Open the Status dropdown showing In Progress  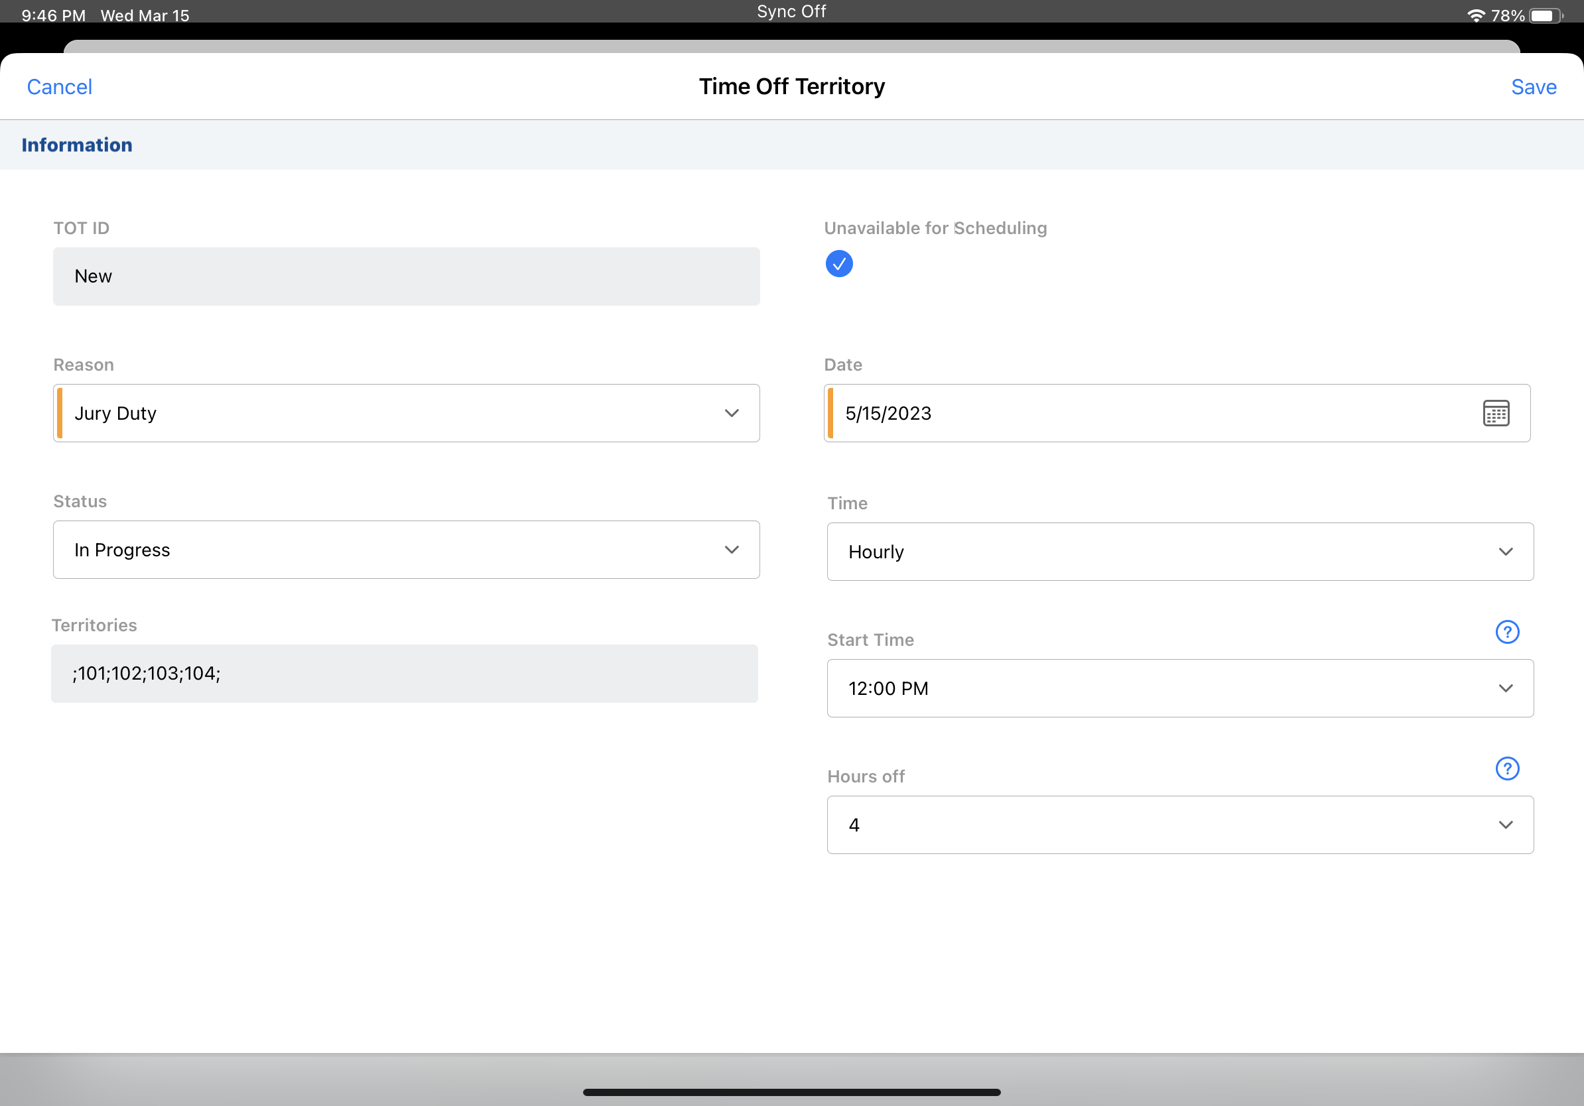tap(406, 550)
